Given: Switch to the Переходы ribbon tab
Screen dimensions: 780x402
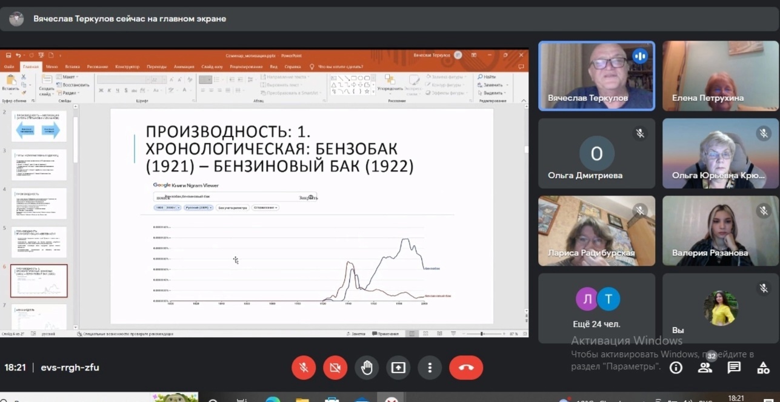Looking at the screenshot, I should [x=156, y=67].
